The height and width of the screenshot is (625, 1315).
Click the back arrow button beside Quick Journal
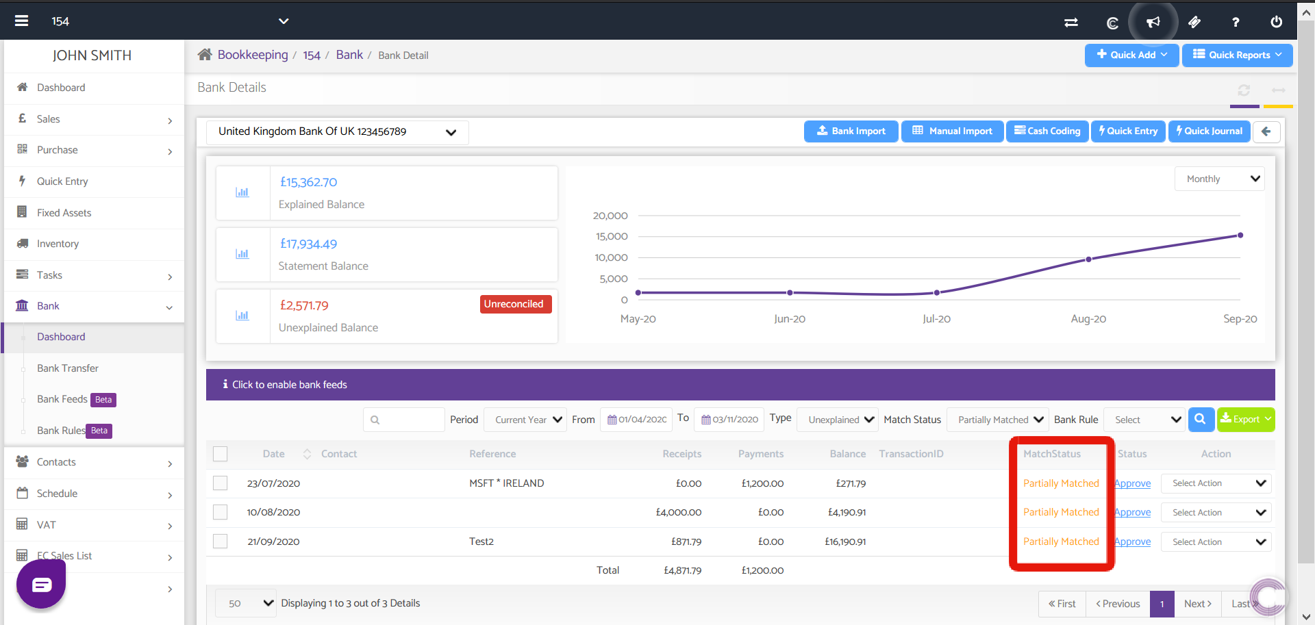coord(1266,131)
